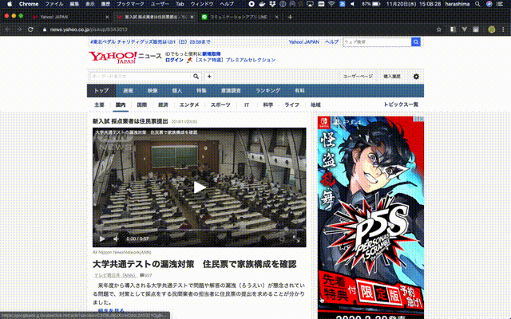The image size is (511, 319).
Task: Click the keyword search magnifier icon
Action: [196, 77]
